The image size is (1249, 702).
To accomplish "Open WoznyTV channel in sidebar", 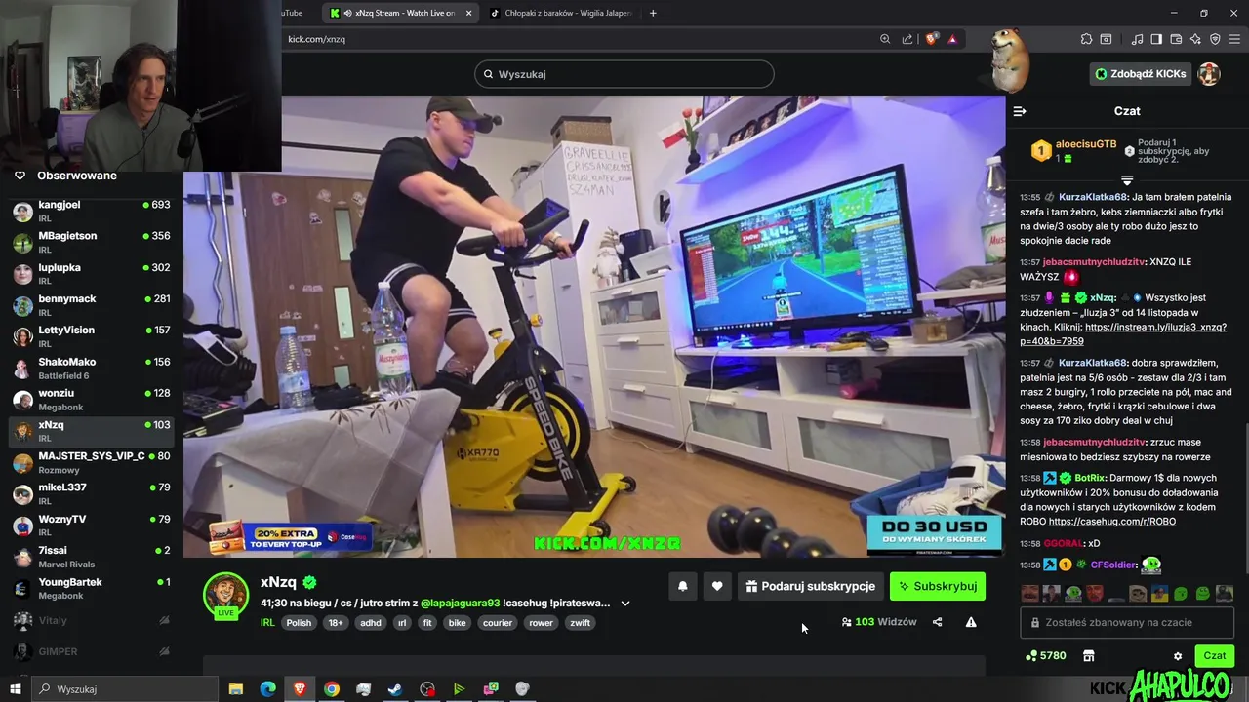I will [92, 525].
